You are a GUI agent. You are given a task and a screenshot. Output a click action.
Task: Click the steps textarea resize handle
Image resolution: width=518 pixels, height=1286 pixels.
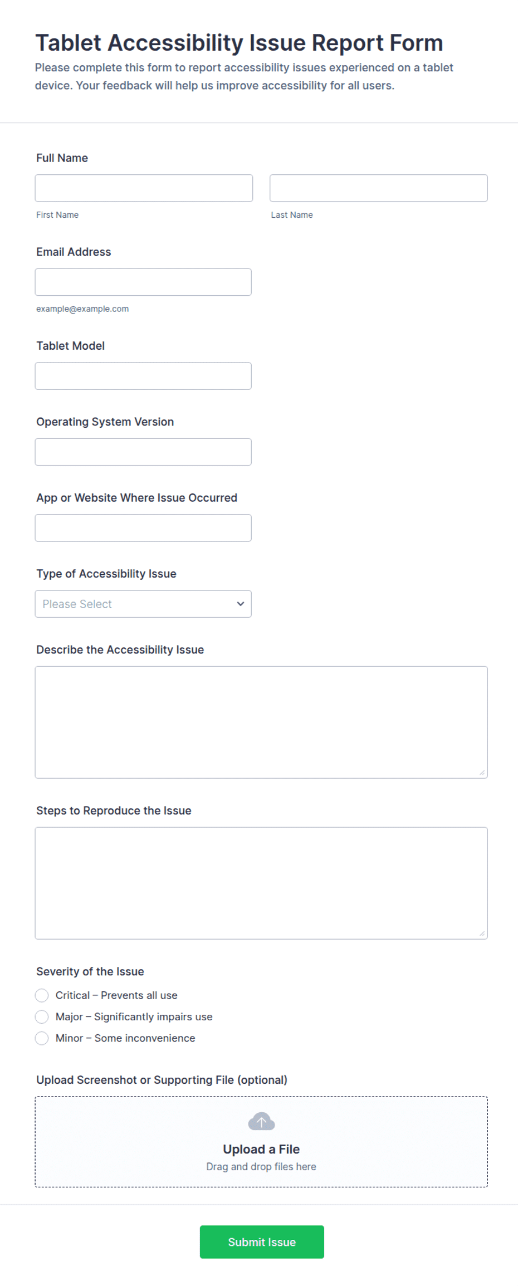482,933
